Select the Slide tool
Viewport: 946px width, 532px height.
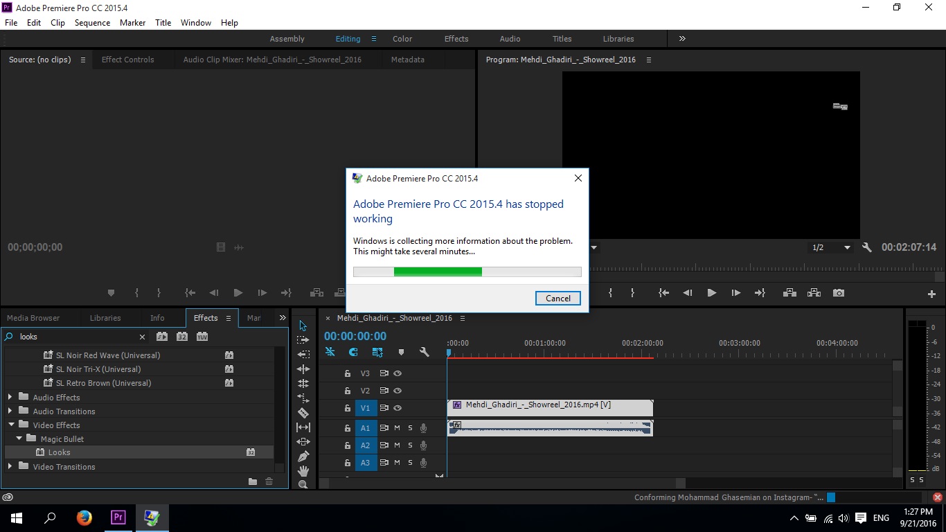pyautogui.click(x=303, y=442)
